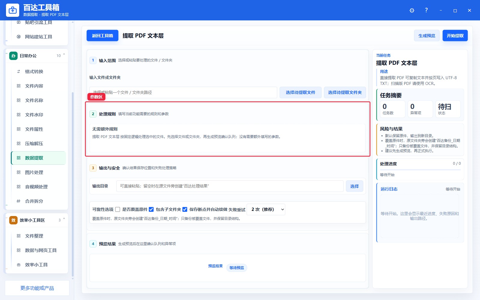This screenshot has width=480, height=300.
Task: Click the 输出目录 input field
Action: [230, 186]
